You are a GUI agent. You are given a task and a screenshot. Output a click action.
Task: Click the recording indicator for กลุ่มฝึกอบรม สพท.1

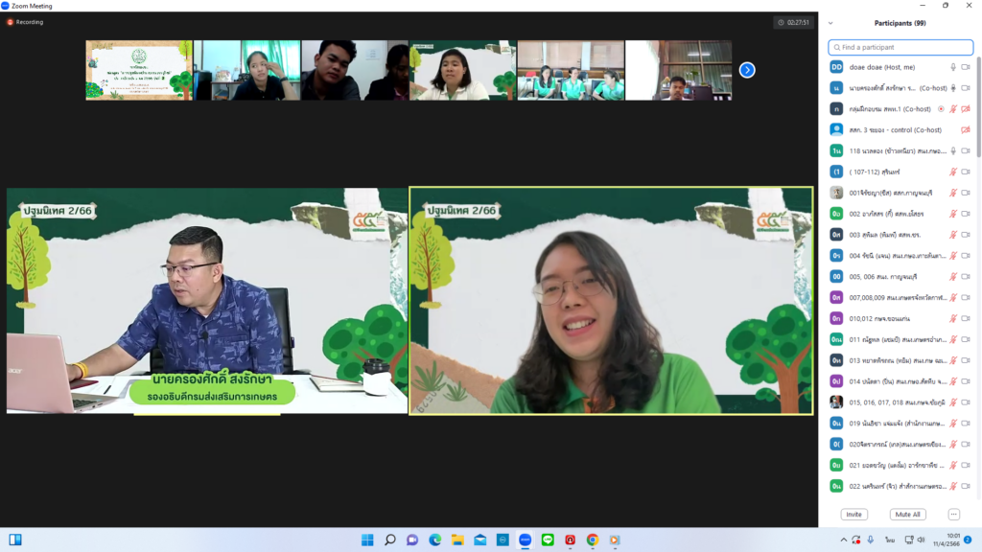click(941, 109)
